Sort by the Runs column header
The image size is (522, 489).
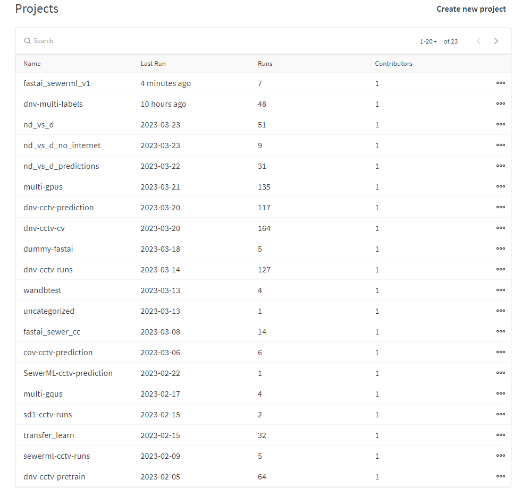pos(265,64)
